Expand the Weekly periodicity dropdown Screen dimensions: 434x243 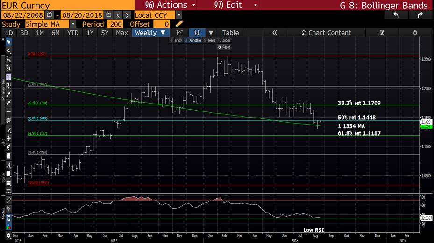pos(151,33)
